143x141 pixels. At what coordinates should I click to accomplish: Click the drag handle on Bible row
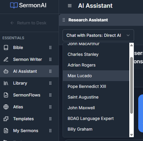pos(50,47)
